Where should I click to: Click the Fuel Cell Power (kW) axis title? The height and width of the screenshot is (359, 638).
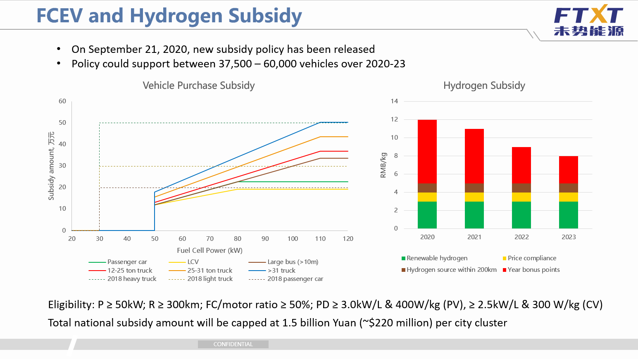(210, 250)
